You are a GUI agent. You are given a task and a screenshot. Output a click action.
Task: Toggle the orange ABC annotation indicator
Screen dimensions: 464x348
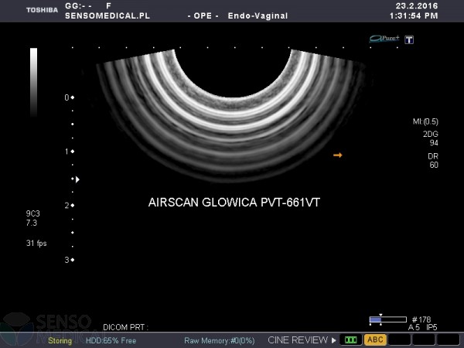(375, 339)
